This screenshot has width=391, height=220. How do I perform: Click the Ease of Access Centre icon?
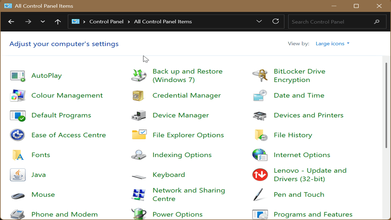(18, 135)
